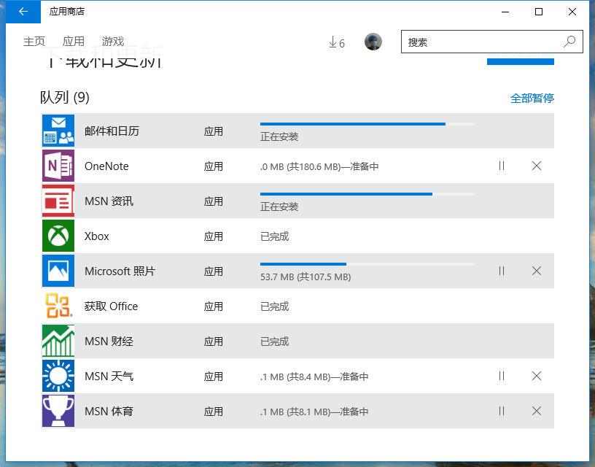This screenshot has width=595, height=467.
Task: Select the MSN 天气 name text
Action: [x=109, y=377]
